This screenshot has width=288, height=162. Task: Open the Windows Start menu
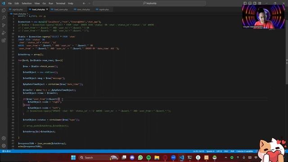pos(73,157)
